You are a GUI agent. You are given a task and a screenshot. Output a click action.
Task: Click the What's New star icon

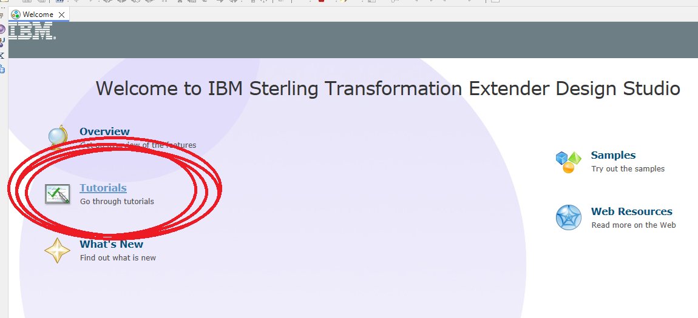58,251
